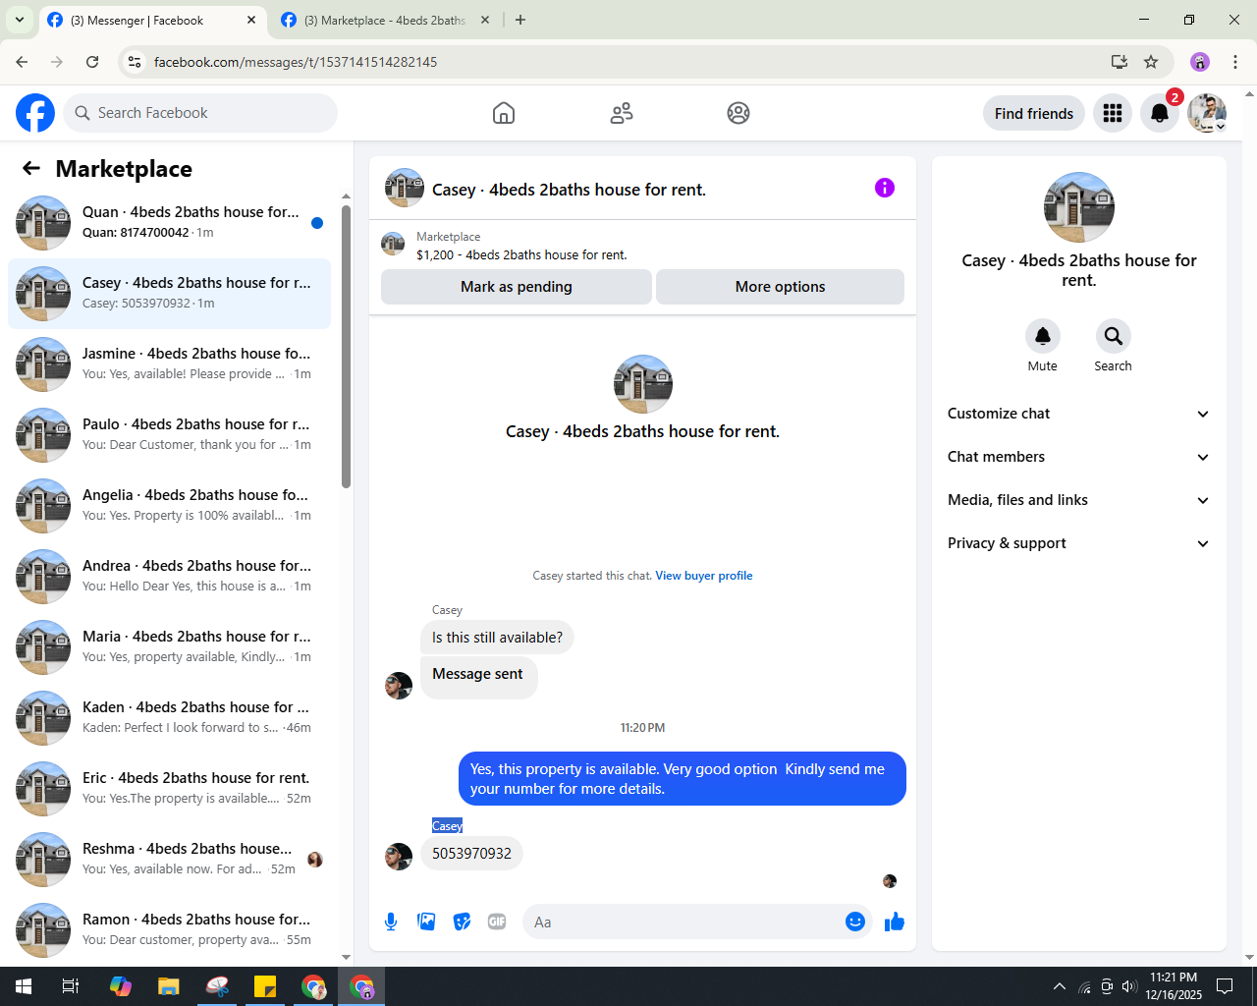
Task: Record a voice clip with the microphone icon
Action: pos(391,922)
